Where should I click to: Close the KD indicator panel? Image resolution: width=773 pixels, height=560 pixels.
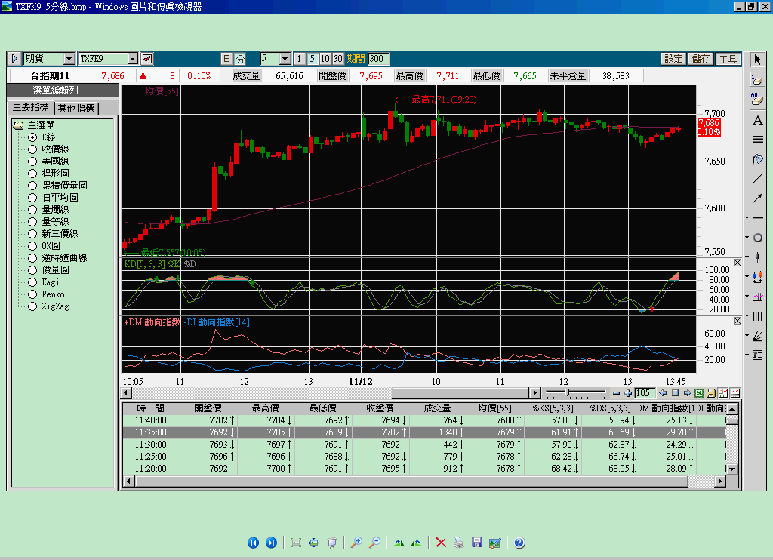(x=738, y=263)
